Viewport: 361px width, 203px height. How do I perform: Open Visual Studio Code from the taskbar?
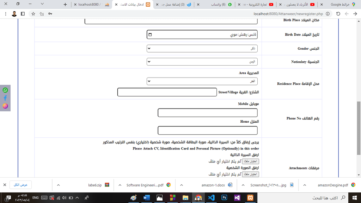click(211, 197)
